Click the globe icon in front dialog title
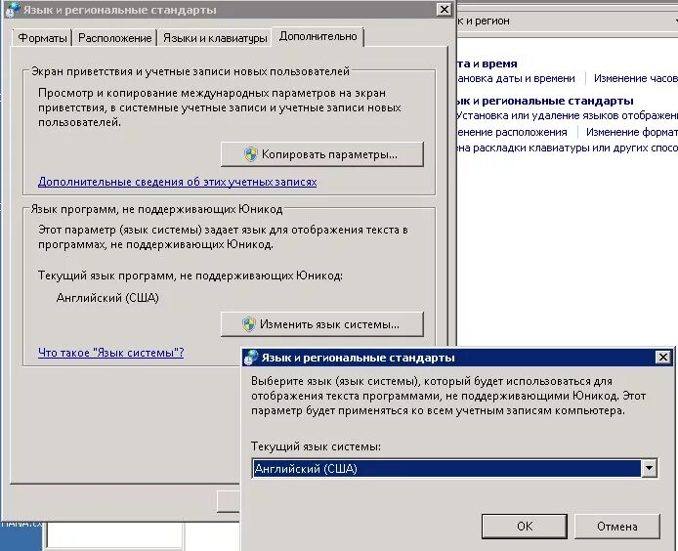This screenshot has width=678, height=551. click(x=251, y=358)
